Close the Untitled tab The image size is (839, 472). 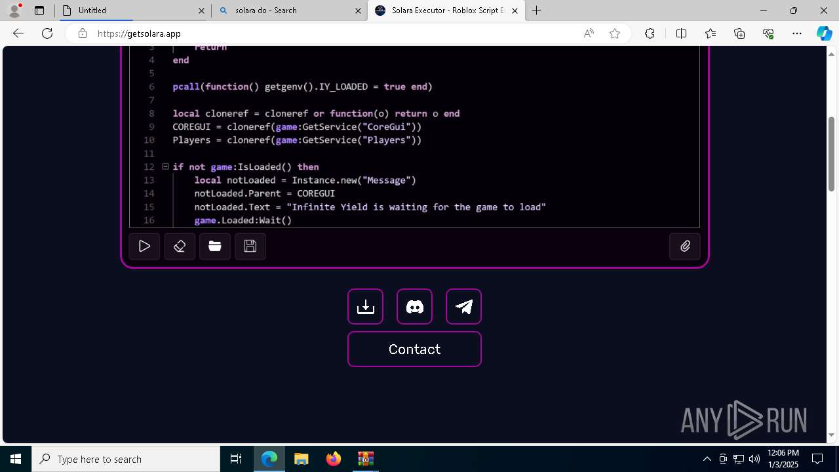coord(202,10)
